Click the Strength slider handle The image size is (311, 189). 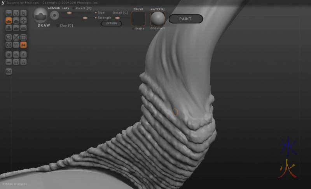pos(85,18)
